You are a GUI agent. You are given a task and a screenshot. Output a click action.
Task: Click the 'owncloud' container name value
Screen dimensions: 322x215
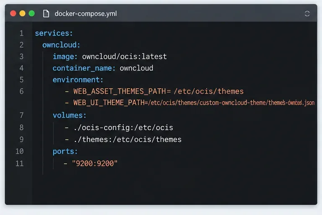pyautogui.click(x=136, y=68)
